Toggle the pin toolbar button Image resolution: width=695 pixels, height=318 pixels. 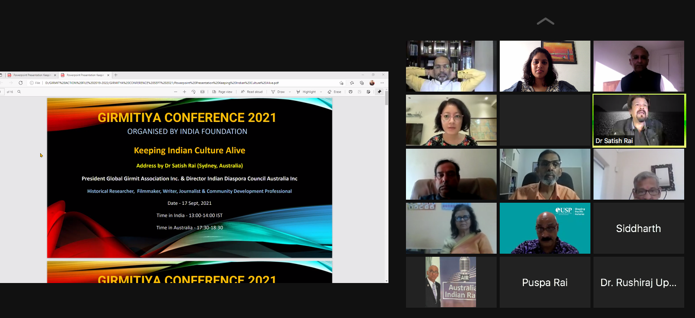click(x=379, y=92)
